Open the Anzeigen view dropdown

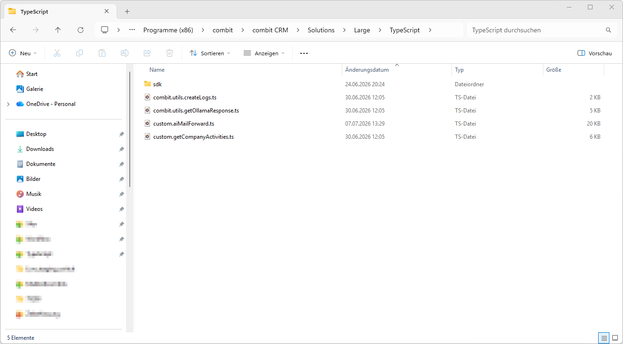pos(264,53)
